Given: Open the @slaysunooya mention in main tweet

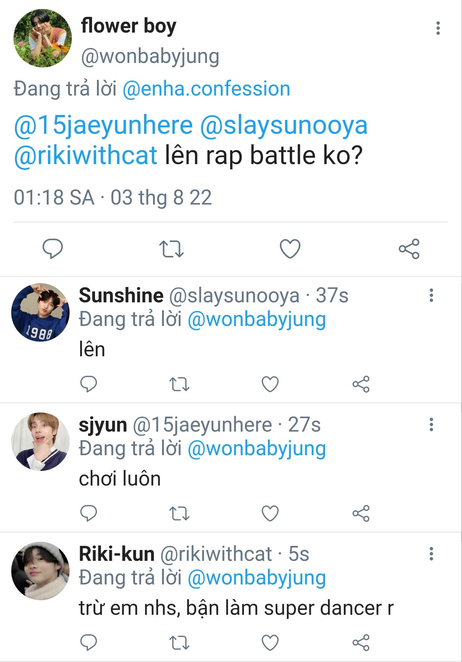Looking at the screenshot, I should coord(284,125).
